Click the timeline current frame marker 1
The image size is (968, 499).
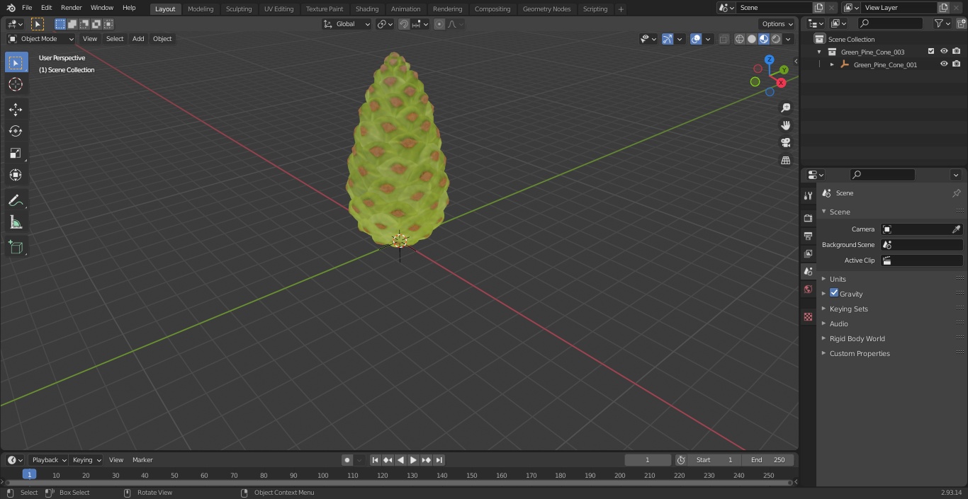point(29,474)
